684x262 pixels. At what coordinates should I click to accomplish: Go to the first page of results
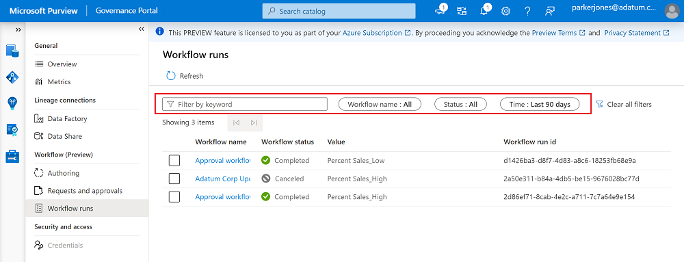point(237,122)
